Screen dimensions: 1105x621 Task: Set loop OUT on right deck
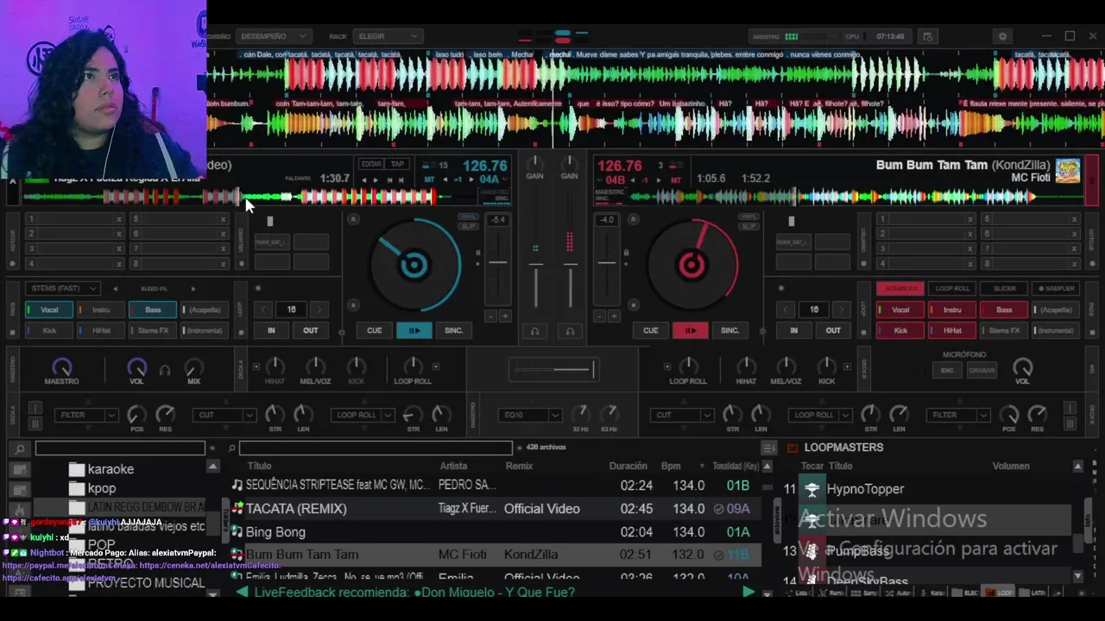[833, 330]
